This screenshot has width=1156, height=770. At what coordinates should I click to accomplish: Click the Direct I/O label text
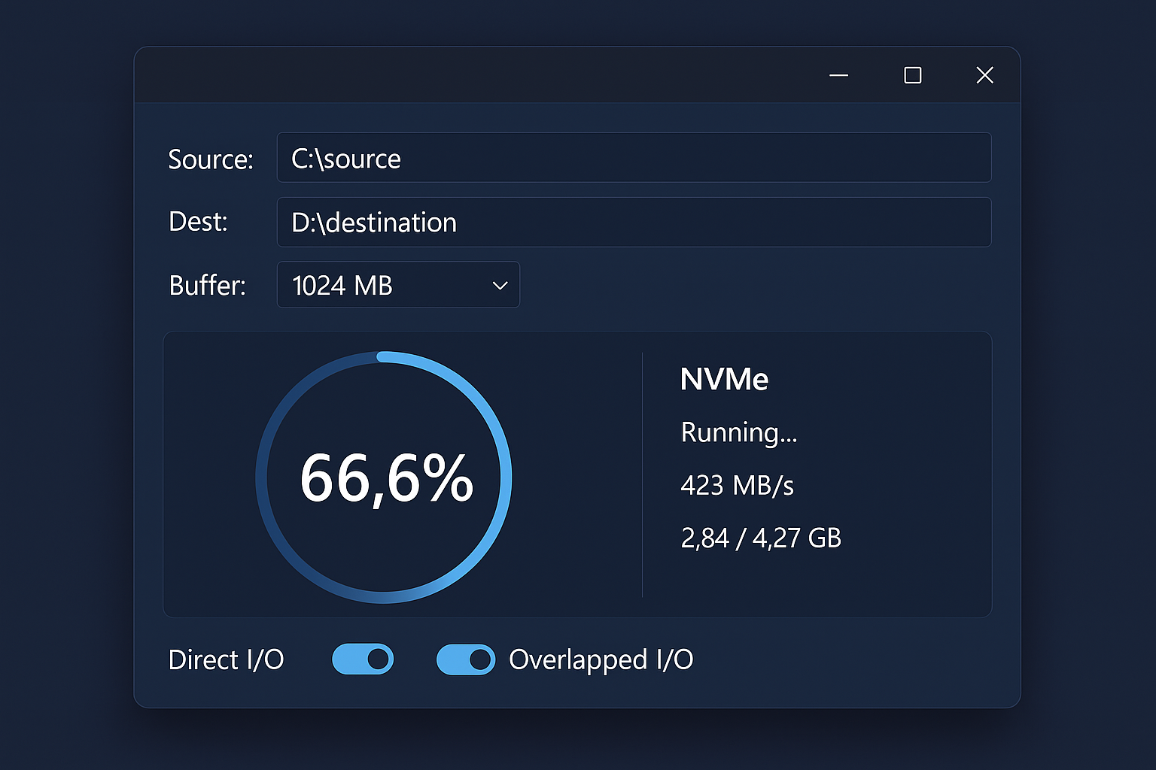click(x=226, y=659)
